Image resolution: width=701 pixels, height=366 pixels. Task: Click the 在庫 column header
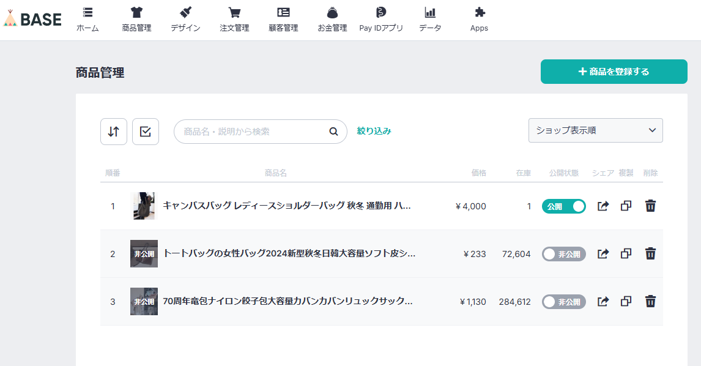pos(524,173)
